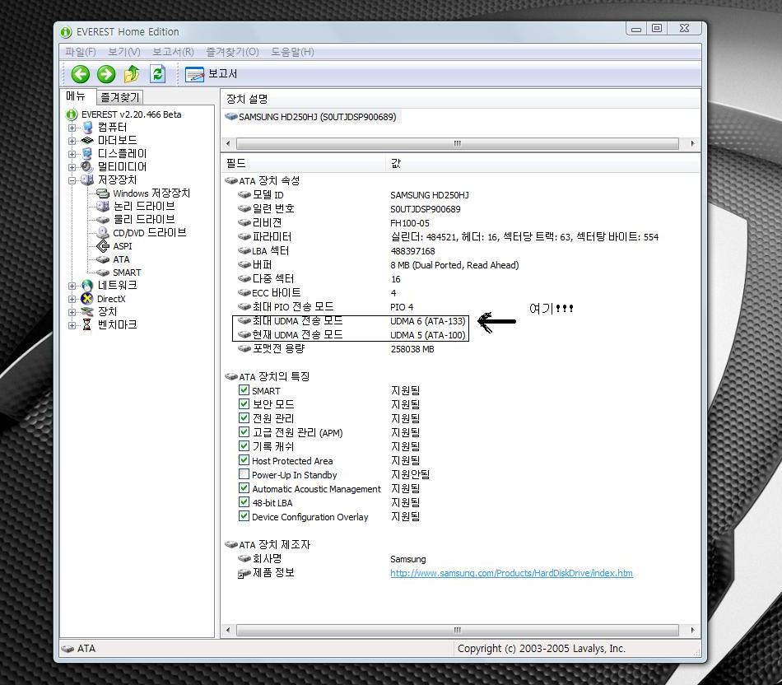Viewport: 782px width, 685px height.
Task: Click the 벤치마크 hourglass icon
Action: coord(86,324)
